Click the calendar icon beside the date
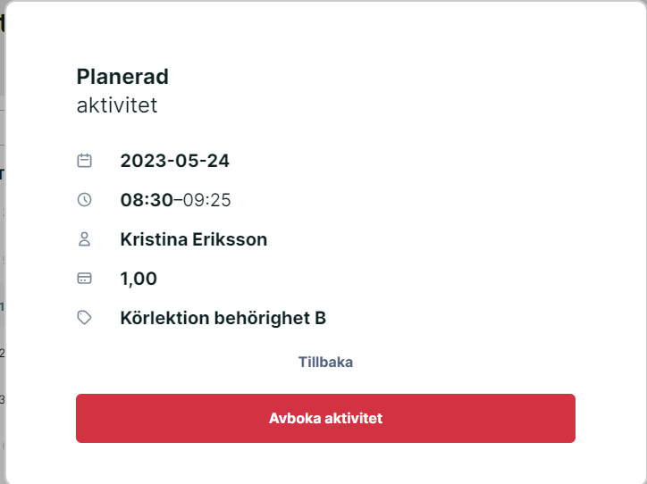The image size is (647, 484). (x=85, y=161)
